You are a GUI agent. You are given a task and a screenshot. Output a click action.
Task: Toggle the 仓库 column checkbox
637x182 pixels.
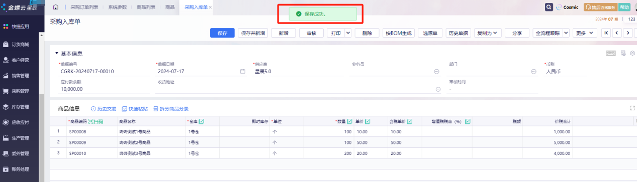pos(201,121)
